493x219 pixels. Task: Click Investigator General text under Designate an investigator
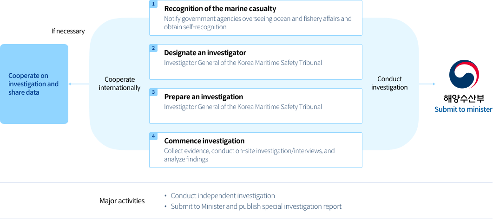click(243, 63)
